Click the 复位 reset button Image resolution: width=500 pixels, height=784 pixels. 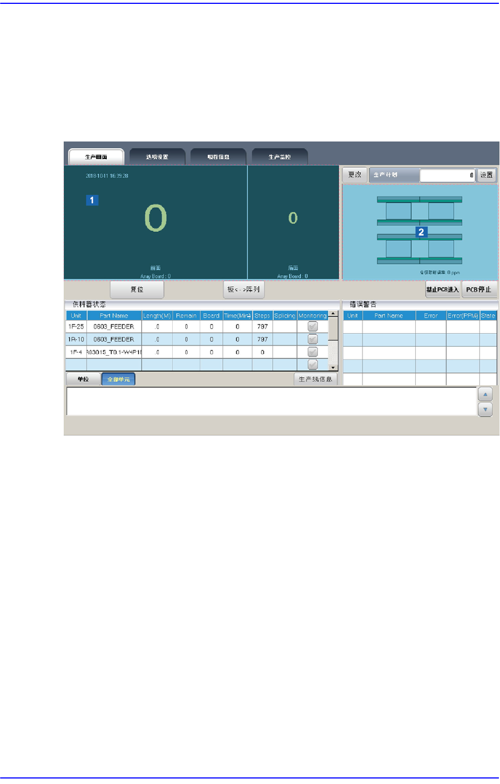click(137, 290)
